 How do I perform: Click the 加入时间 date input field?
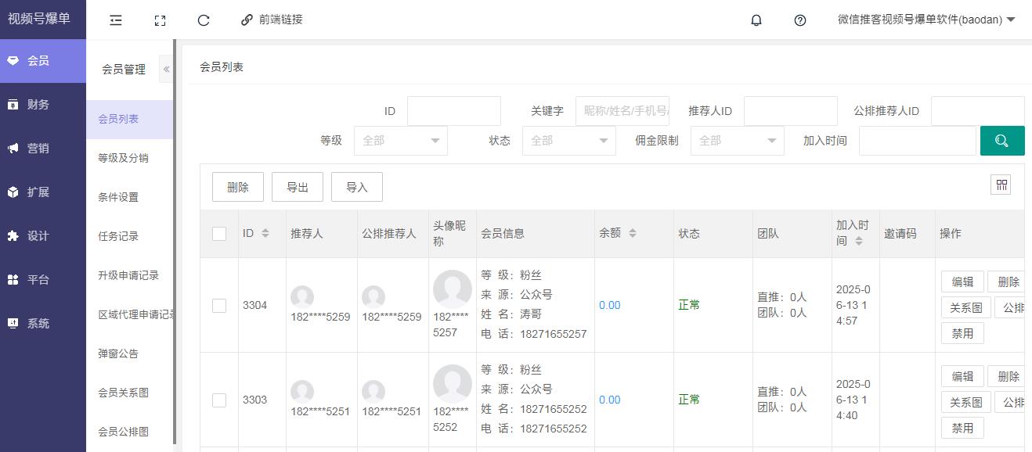click(x=917, y=141)
